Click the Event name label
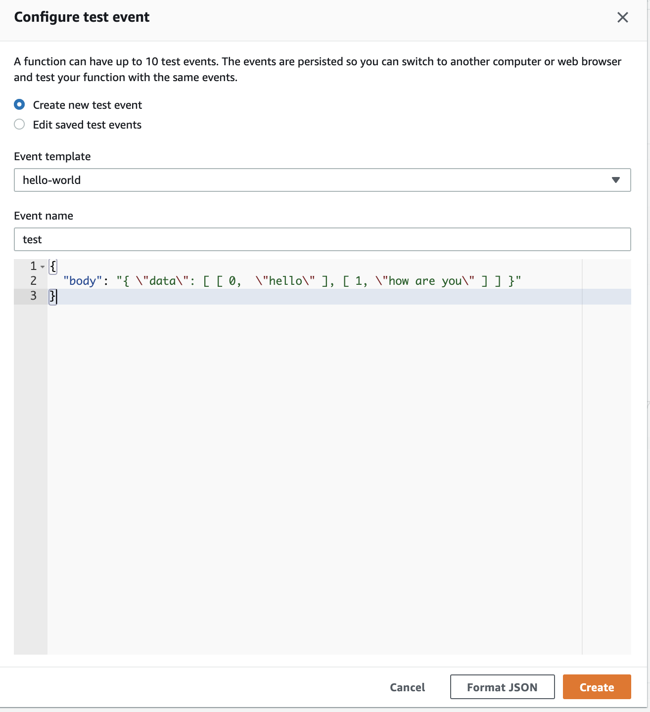This screenshot has width=650, height=712. 44,216
